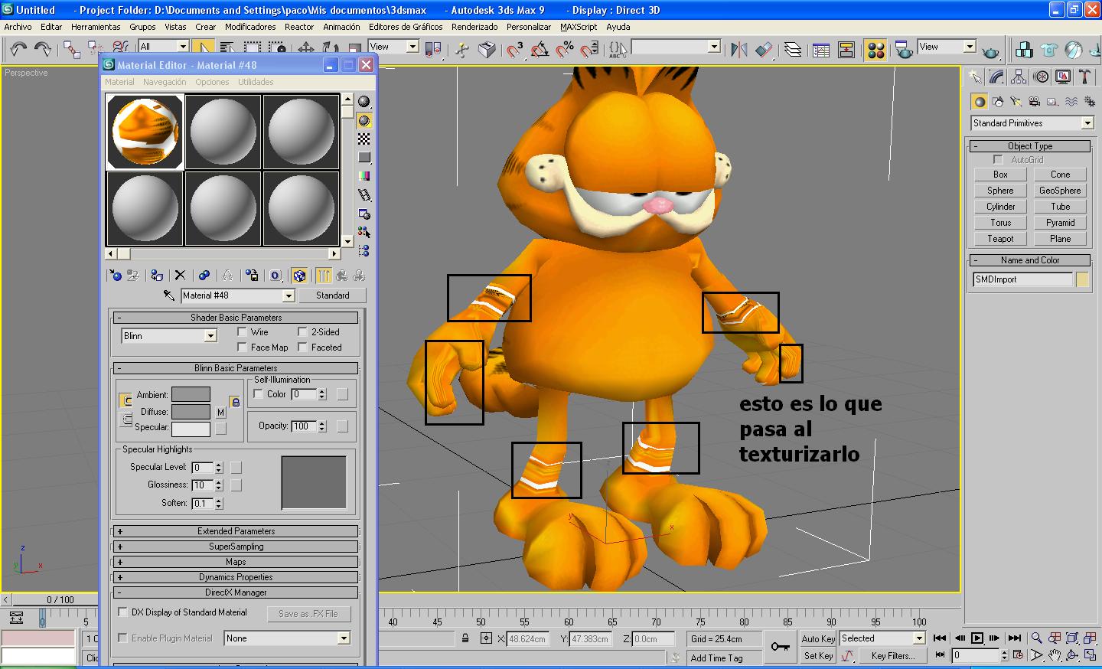Toggle the ambient-diffuse lock button
1102x669 pixels.
point(236,402)
